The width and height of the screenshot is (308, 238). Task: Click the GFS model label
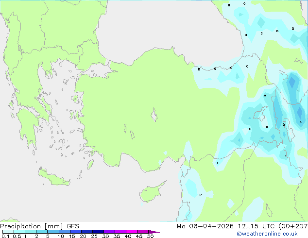point(73,226)
